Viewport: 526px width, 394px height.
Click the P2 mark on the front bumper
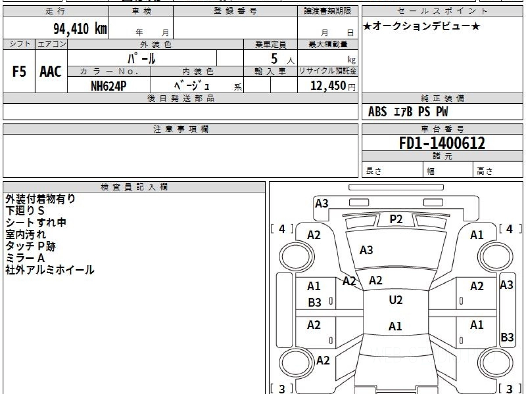tap(396, 220)
